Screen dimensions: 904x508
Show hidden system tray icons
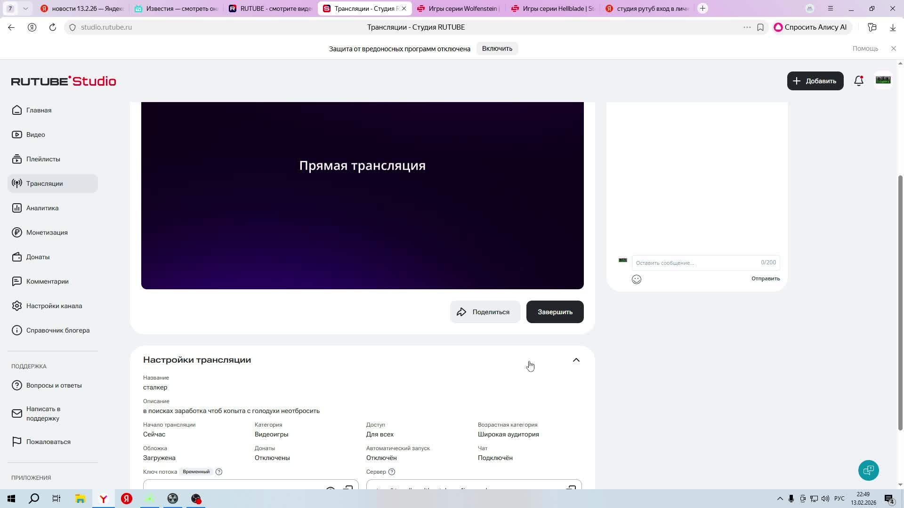coord(780,499)
